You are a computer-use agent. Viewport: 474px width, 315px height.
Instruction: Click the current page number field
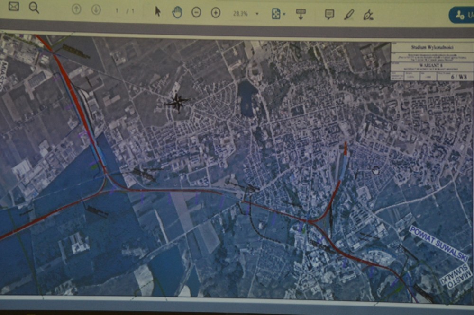pos(117,10)
